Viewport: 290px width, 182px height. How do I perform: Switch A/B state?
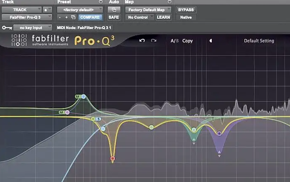click(x=175, y=41)
